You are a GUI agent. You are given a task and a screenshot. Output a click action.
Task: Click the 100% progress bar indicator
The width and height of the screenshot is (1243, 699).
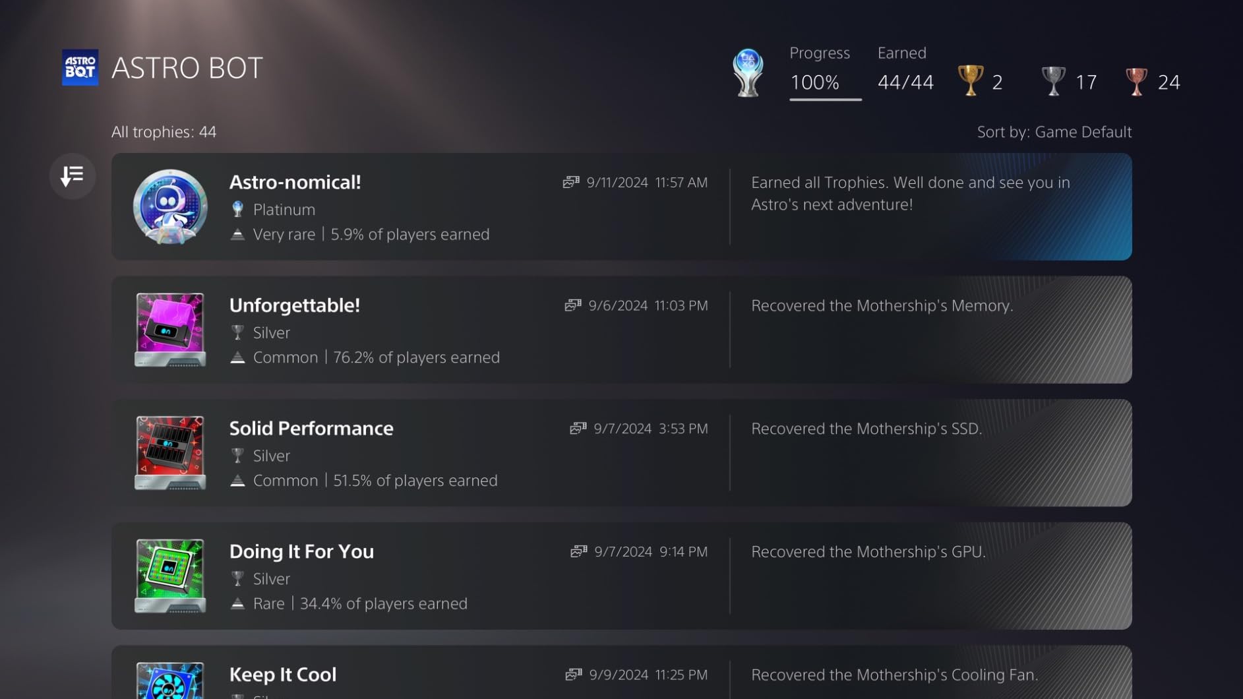[x=825, y=99]
